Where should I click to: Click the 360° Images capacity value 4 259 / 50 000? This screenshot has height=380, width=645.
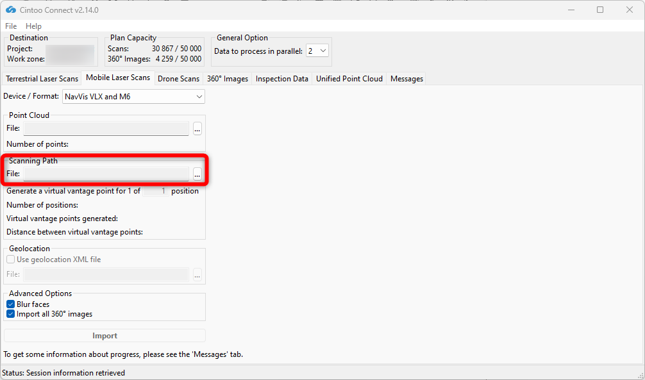pyautogui.click(x=178, y=59)
